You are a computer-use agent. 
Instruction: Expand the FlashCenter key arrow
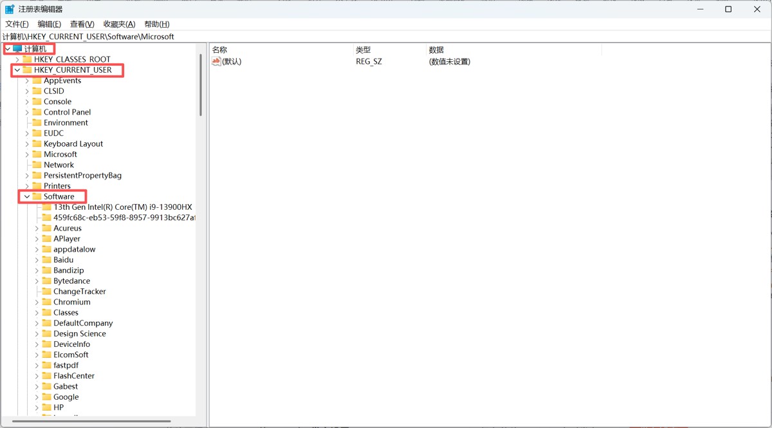(37, 376)
